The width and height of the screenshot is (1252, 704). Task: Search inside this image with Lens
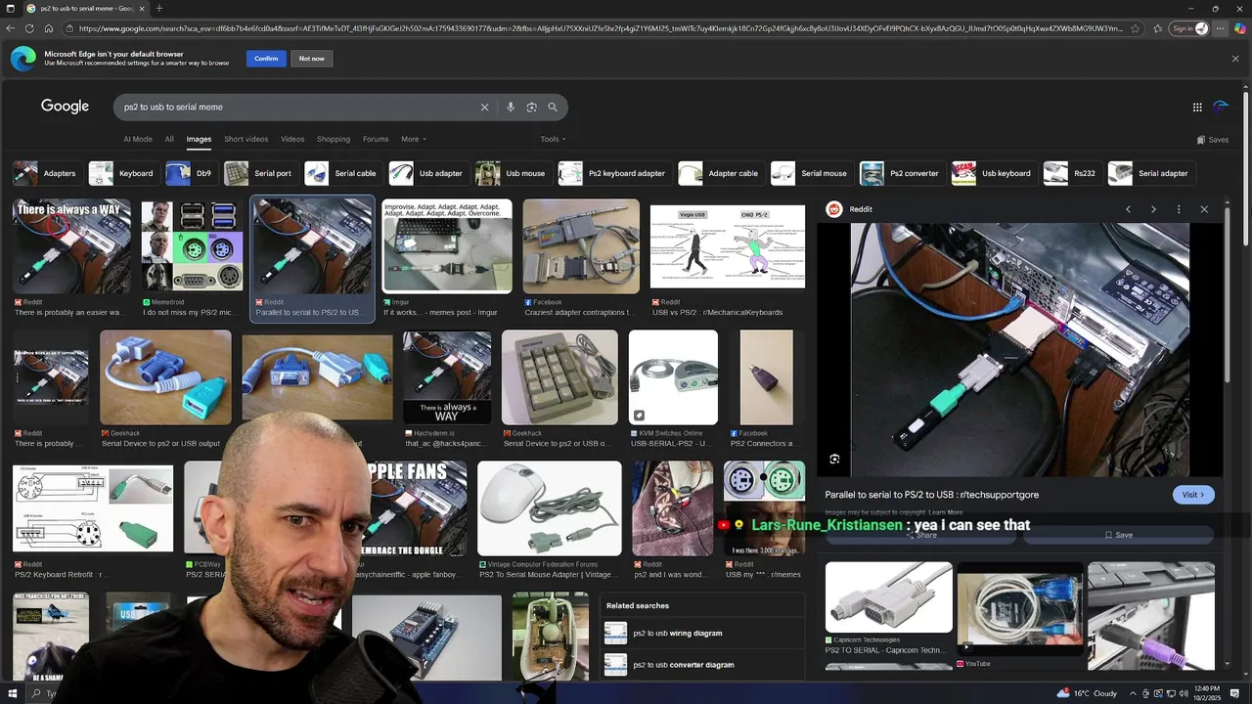pyautogui.click(x=834, y=459)
